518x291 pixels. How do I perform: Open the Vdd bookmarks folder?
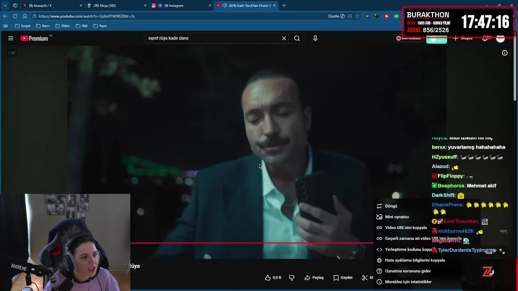(x=81, y=26)
